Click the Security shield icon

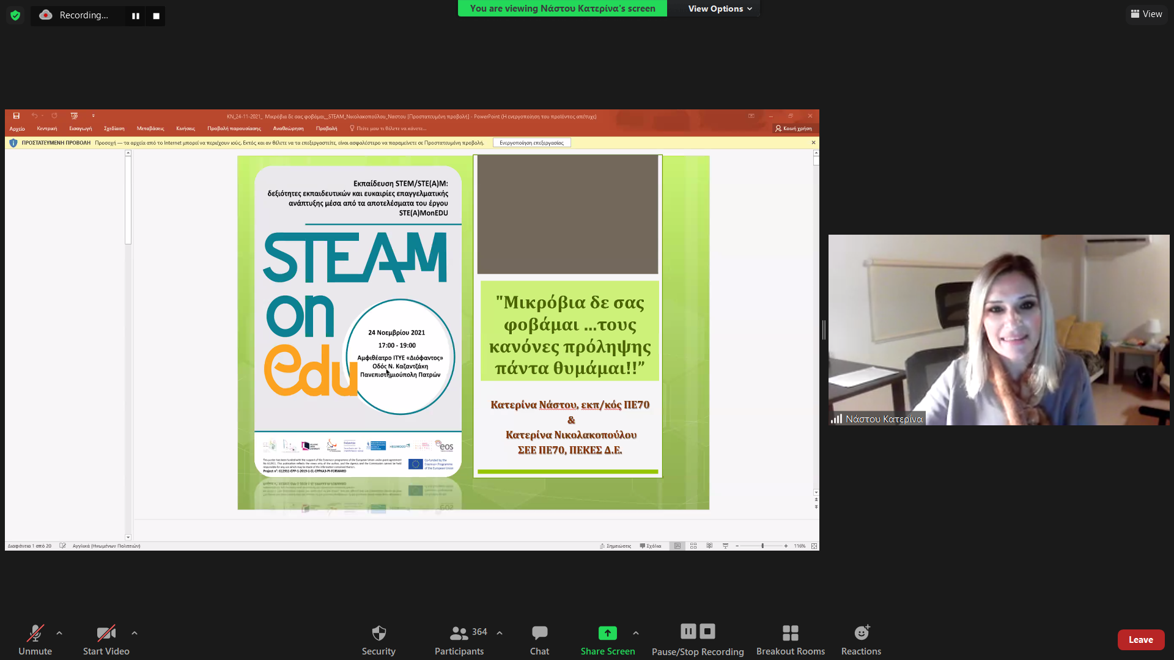coord(378,632)
